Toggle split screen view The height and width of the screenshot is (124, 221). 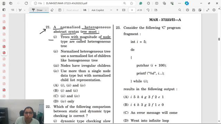coord(156,3)
